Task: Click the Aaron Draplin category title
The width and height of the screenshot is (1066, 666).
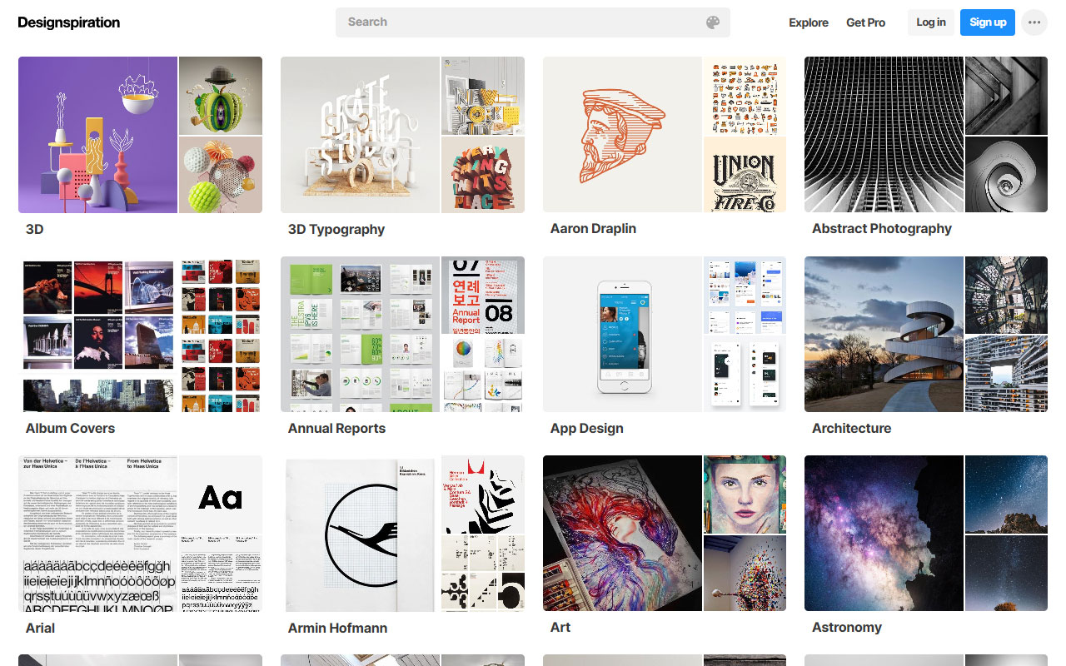Action: [593, 229]
